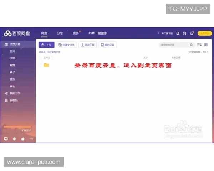Click 全部文件 breadcrumb link
Viewport: 214px width, 171px height.
click(56, 52)
